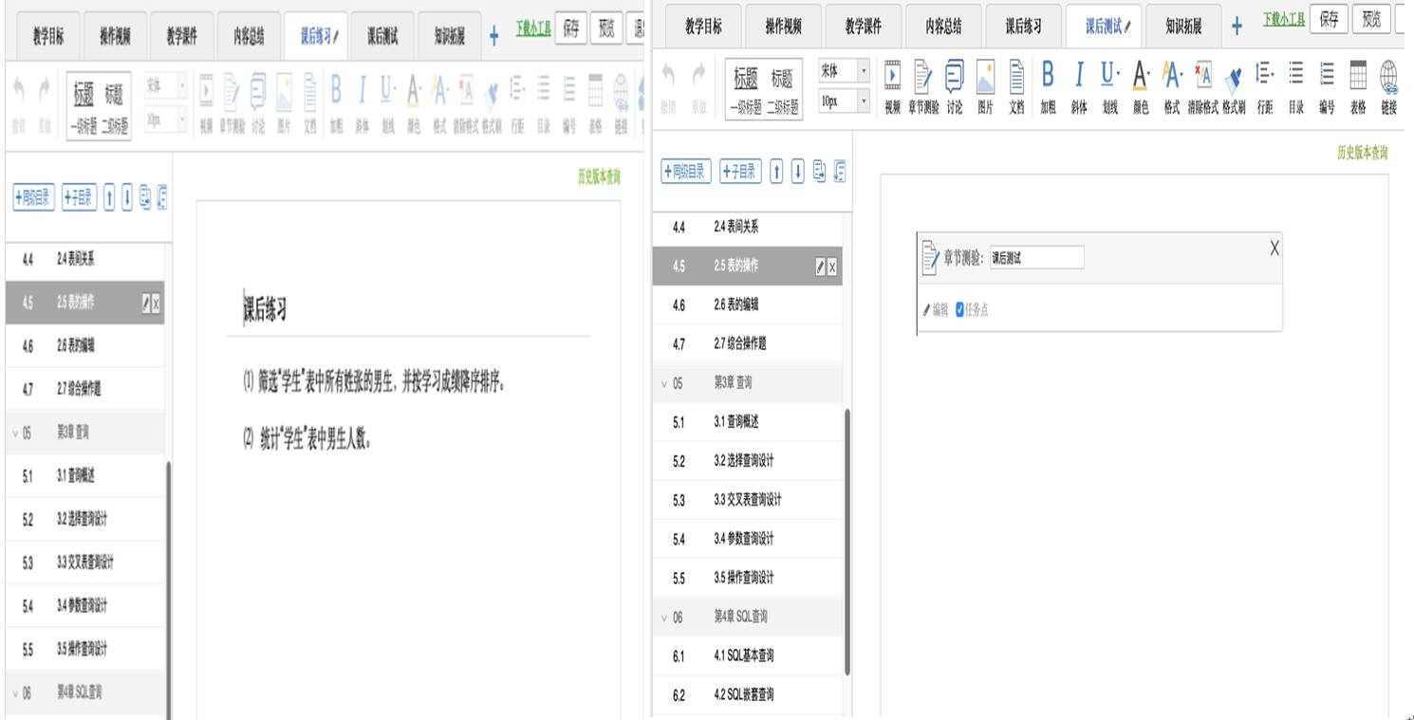Click the 保存 button in the right pane

click(x=1329, y=19)
